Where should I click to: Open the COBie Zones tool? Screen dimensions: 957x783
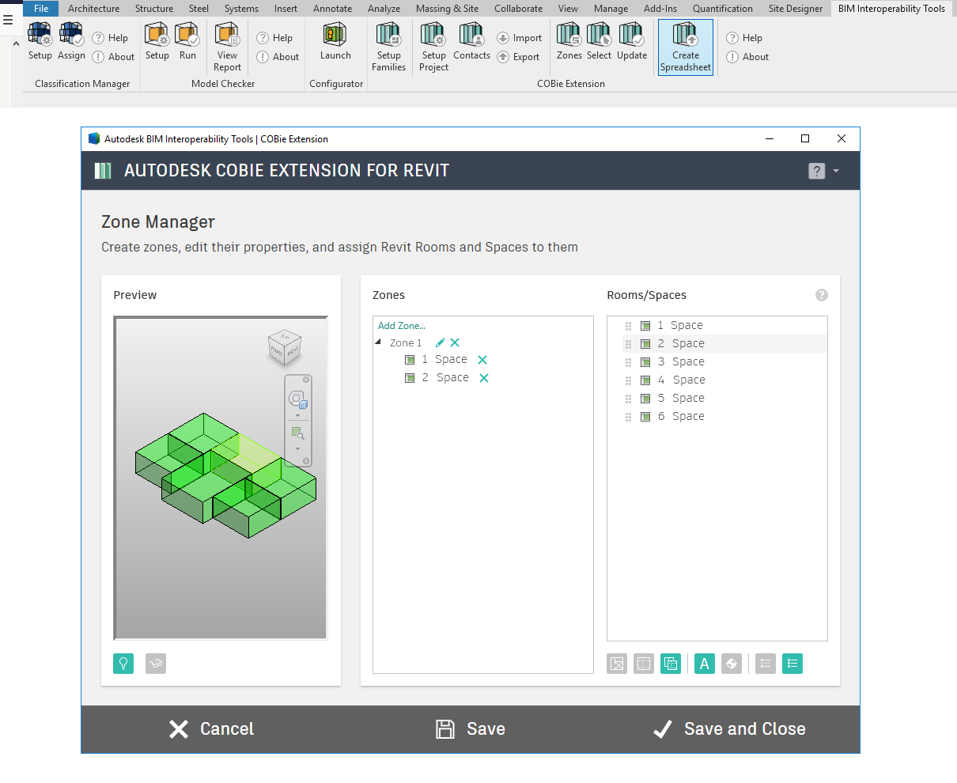(569, 42)
